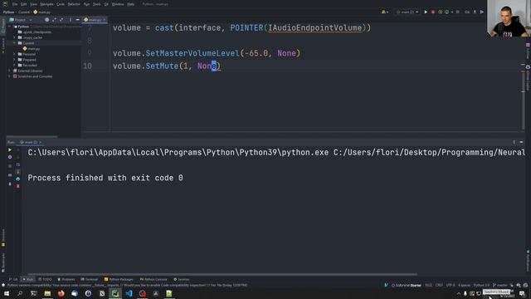Click Expand All icon in Project panel
Screen dimensions: 531x299
(x=54, y=20)
